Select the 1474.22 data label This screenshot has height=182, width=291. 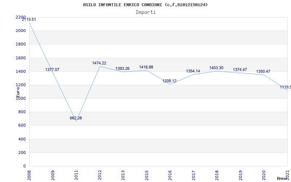(x=99, y=63)
